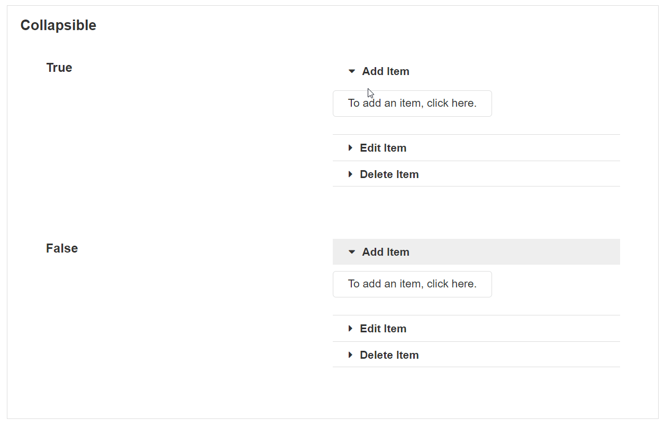Click down arrow of Add Item under False
This screenshot has width=664, height=429.
352,252
